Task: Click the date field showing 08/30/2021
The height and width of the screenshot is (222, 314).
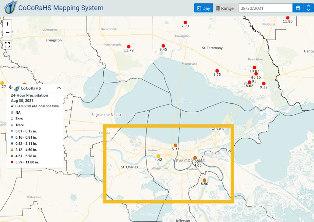Action: coord(265,8)
